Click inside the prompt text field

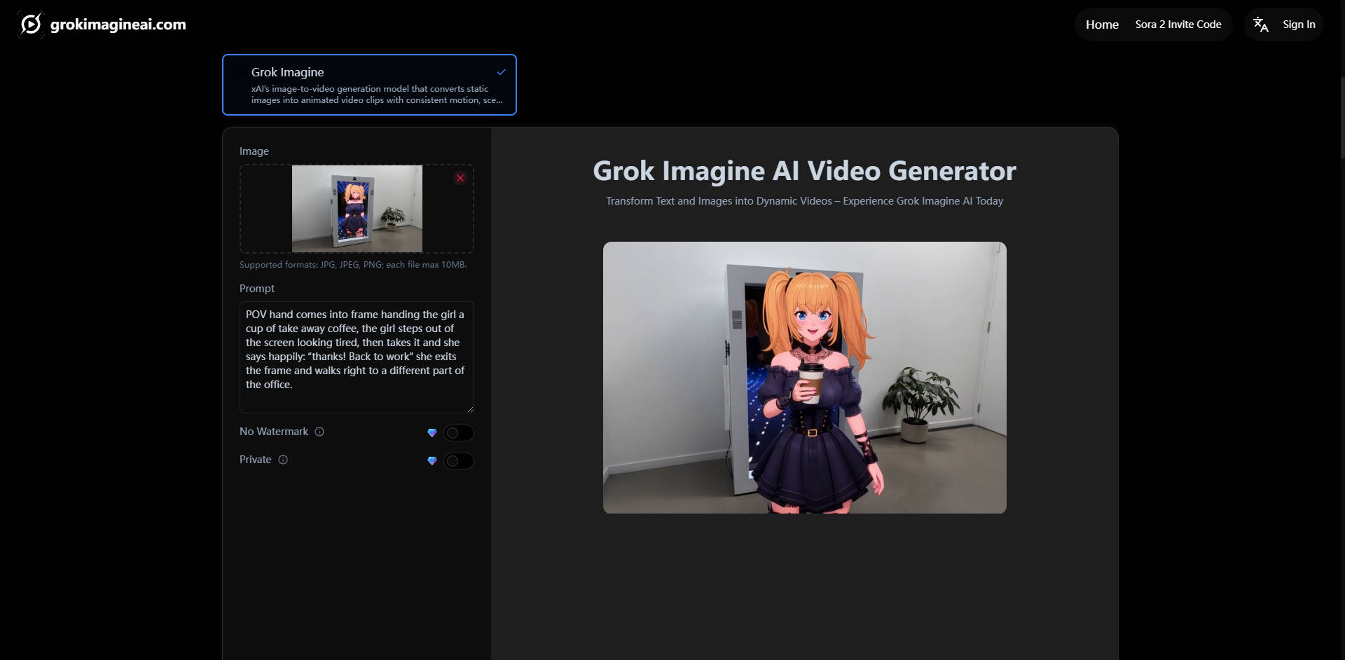[x=356, y=357]
